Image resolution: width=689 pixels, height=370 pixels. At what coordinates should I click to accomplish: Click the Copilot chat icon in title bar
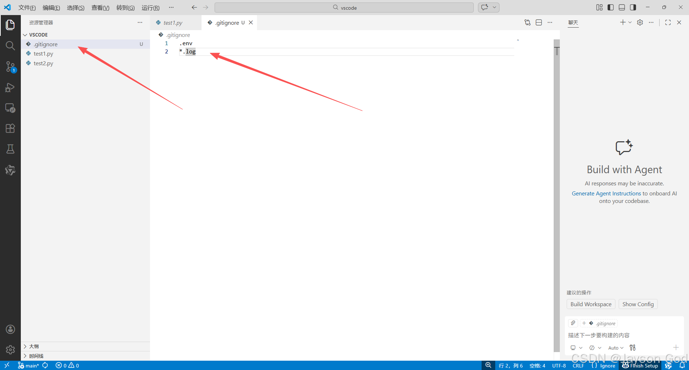[x=485, y=8]
